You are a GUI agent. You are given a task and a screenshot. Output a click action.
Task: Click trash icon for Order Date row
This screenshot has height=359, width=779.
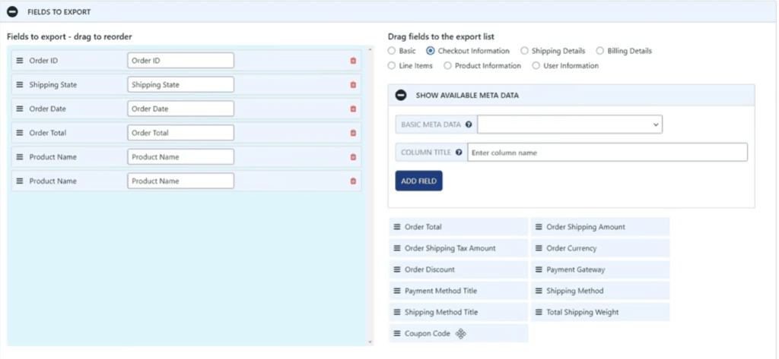(x=353, y=109)
